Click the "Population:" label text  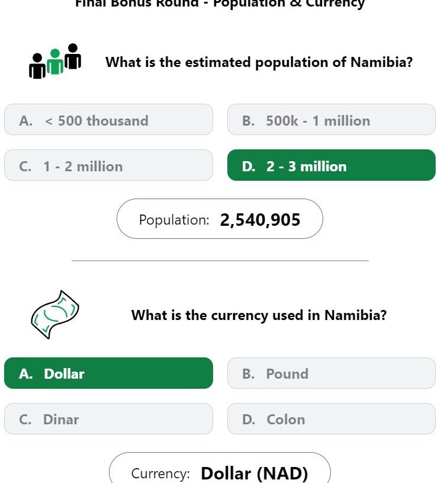pyautogui.click(x=174, y=220)
